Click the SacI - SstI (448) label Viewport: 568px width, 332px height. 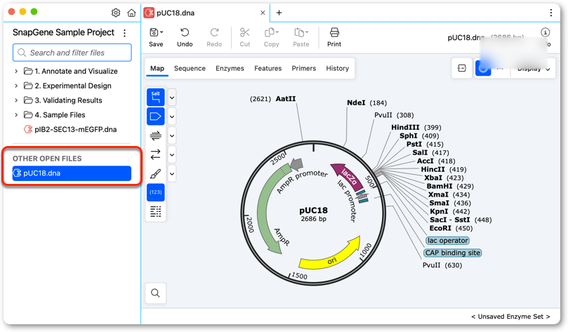pyautogui.click(x=461, y=220)
